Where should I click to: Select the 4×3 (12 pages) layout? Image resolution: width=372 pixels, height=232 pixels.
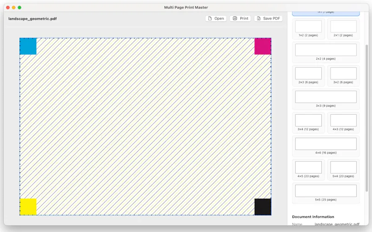point(343,122)
